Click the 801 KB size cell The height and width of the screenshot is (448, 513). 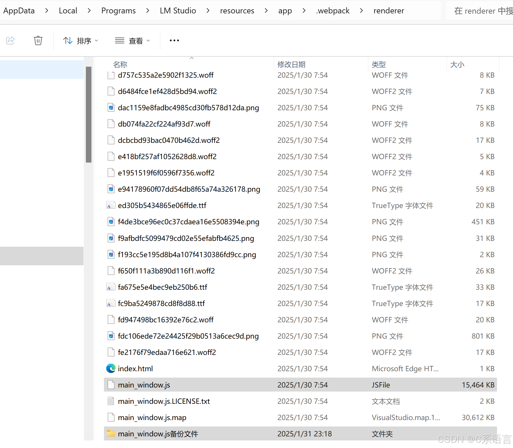[483, 336]
